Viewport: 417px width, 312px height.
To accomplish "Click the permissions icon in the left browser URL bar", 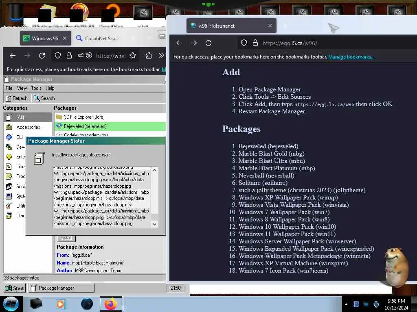I will click(x=80, y=55).
